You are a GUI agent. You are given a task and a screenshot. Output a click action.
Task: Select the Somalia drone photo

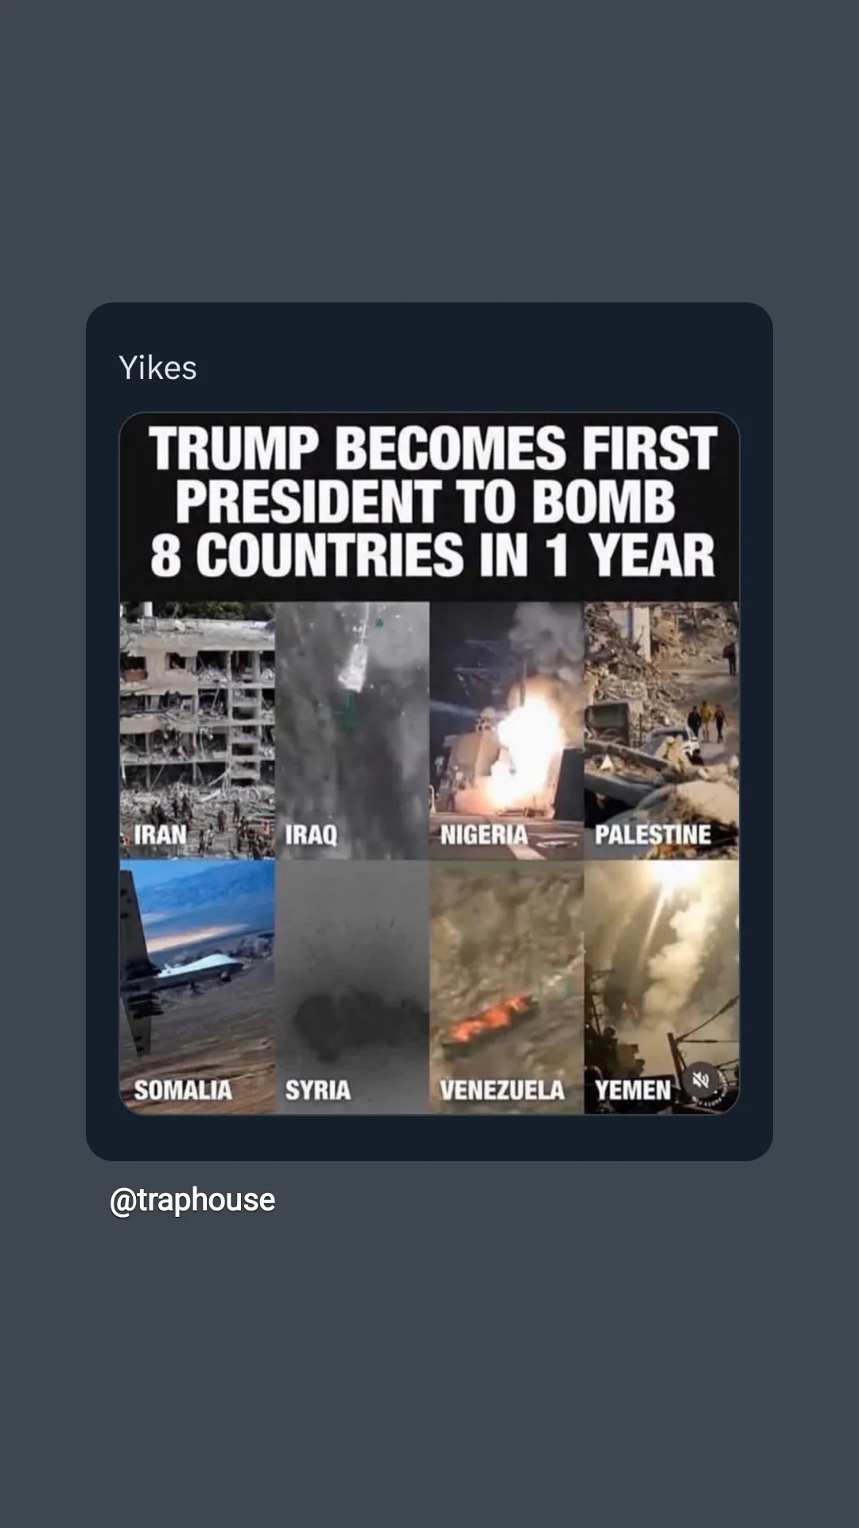[x=197, y=987]
